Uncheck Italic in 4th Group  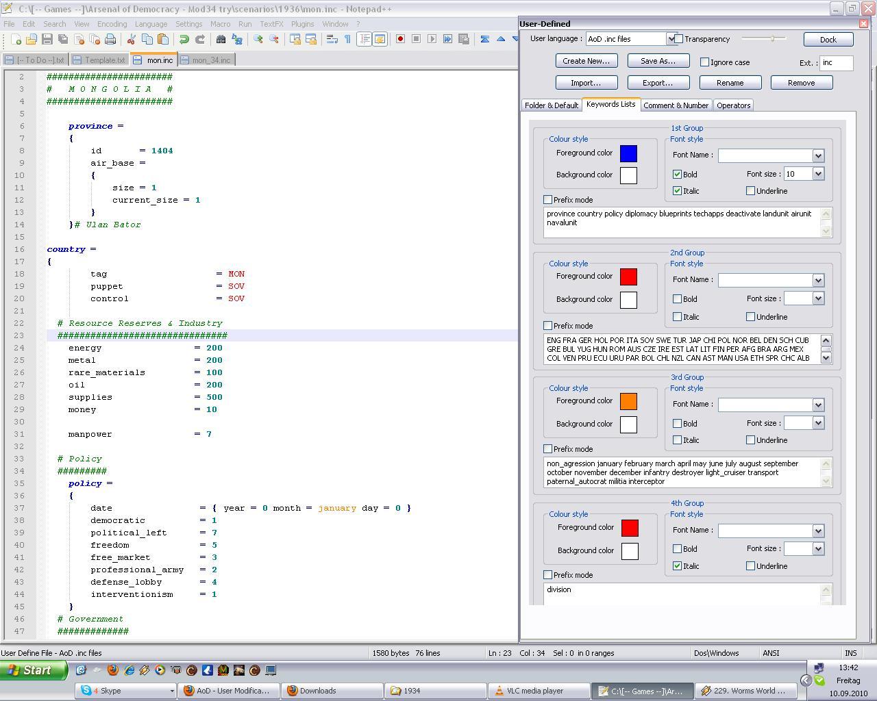click(677, 566)
